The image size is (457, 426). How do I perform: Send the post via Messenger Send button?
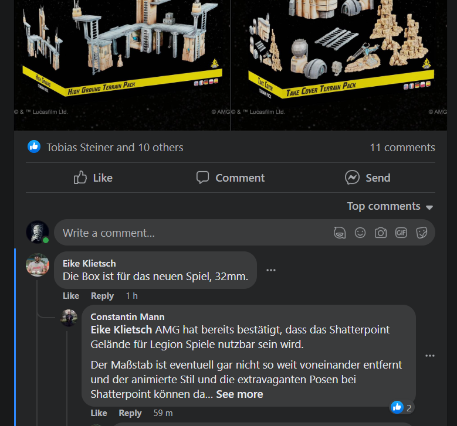(x=367, y=178)
